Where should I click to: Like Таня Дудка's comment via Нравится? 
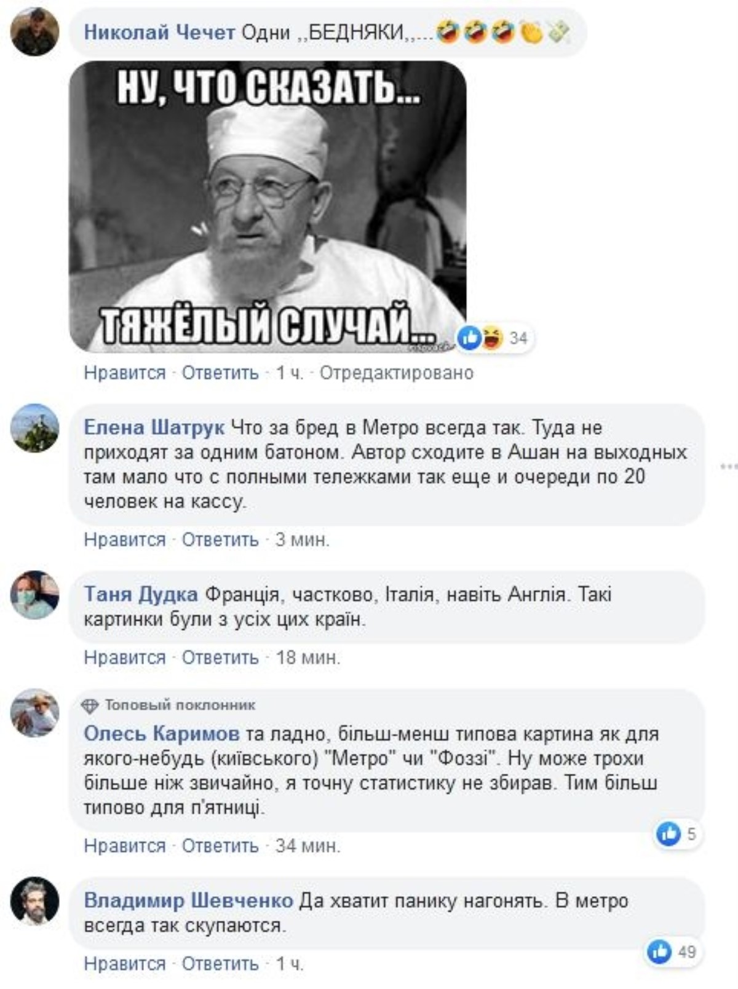[125, 657]
